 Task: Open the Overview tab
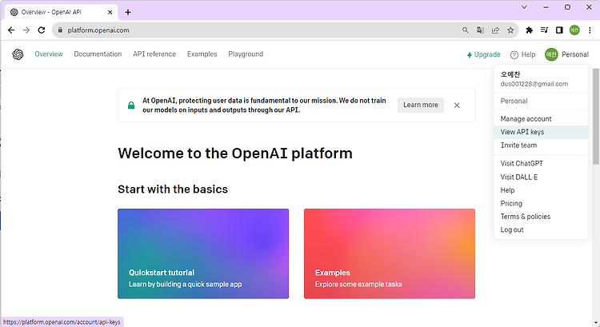49,54
